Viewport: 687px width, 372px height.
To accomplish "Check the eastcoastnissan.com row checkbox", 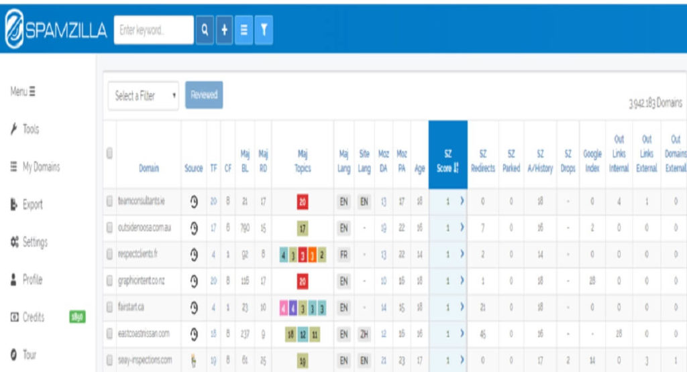I will point(109,334).
